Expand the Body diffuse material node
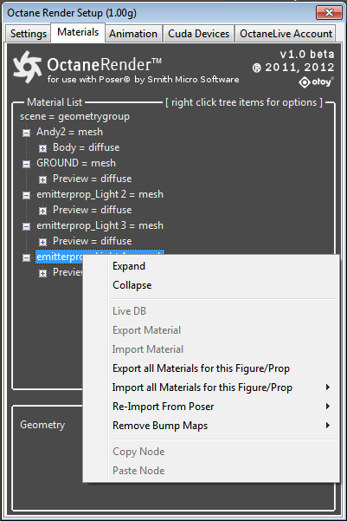347x521 pixels. point(42,148)
